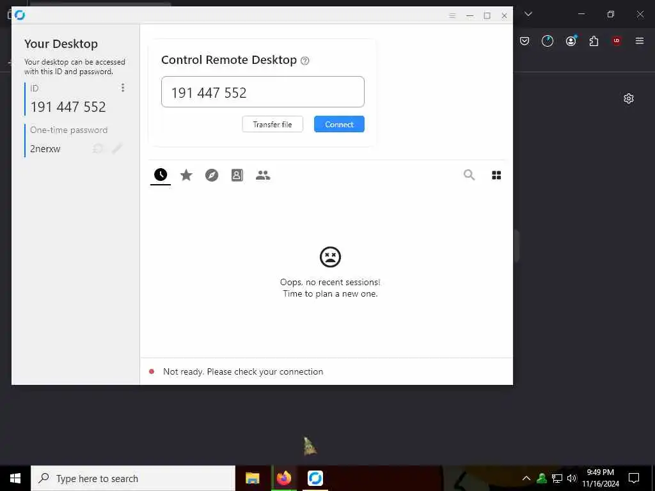
Task: Open the Firefox account profile icon
Action: [571, 40]
